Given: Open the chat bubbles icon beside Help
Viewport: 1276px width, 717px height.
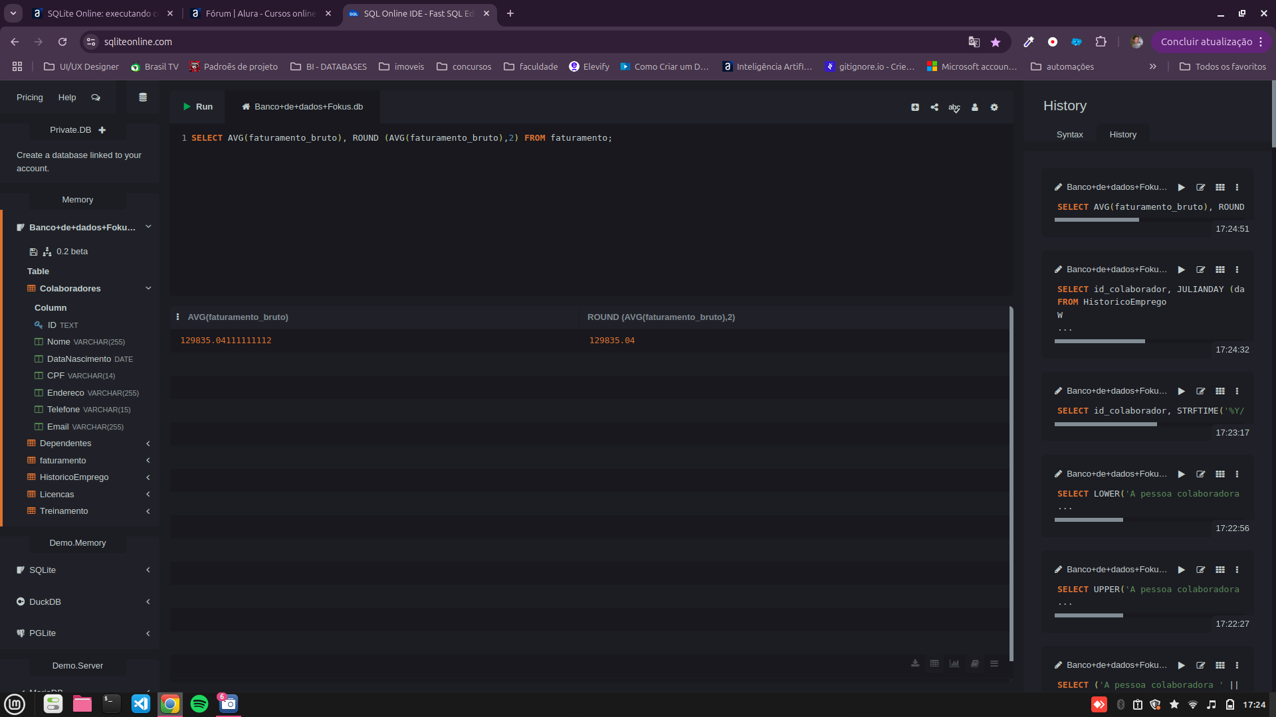Looking at the screenshot, I should 96,98.
